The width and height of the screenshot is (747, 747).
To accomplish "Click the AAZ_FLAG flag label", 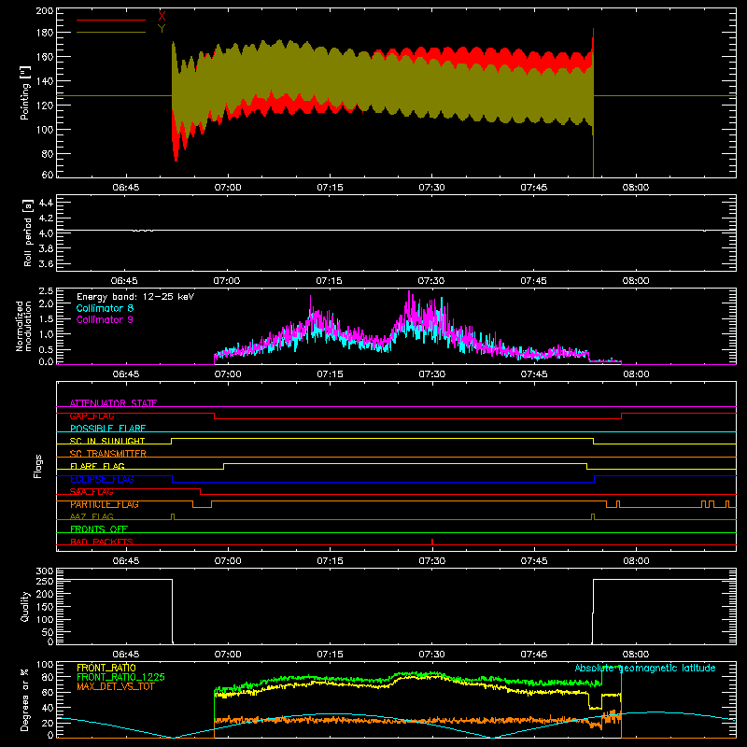I will 92,516.
